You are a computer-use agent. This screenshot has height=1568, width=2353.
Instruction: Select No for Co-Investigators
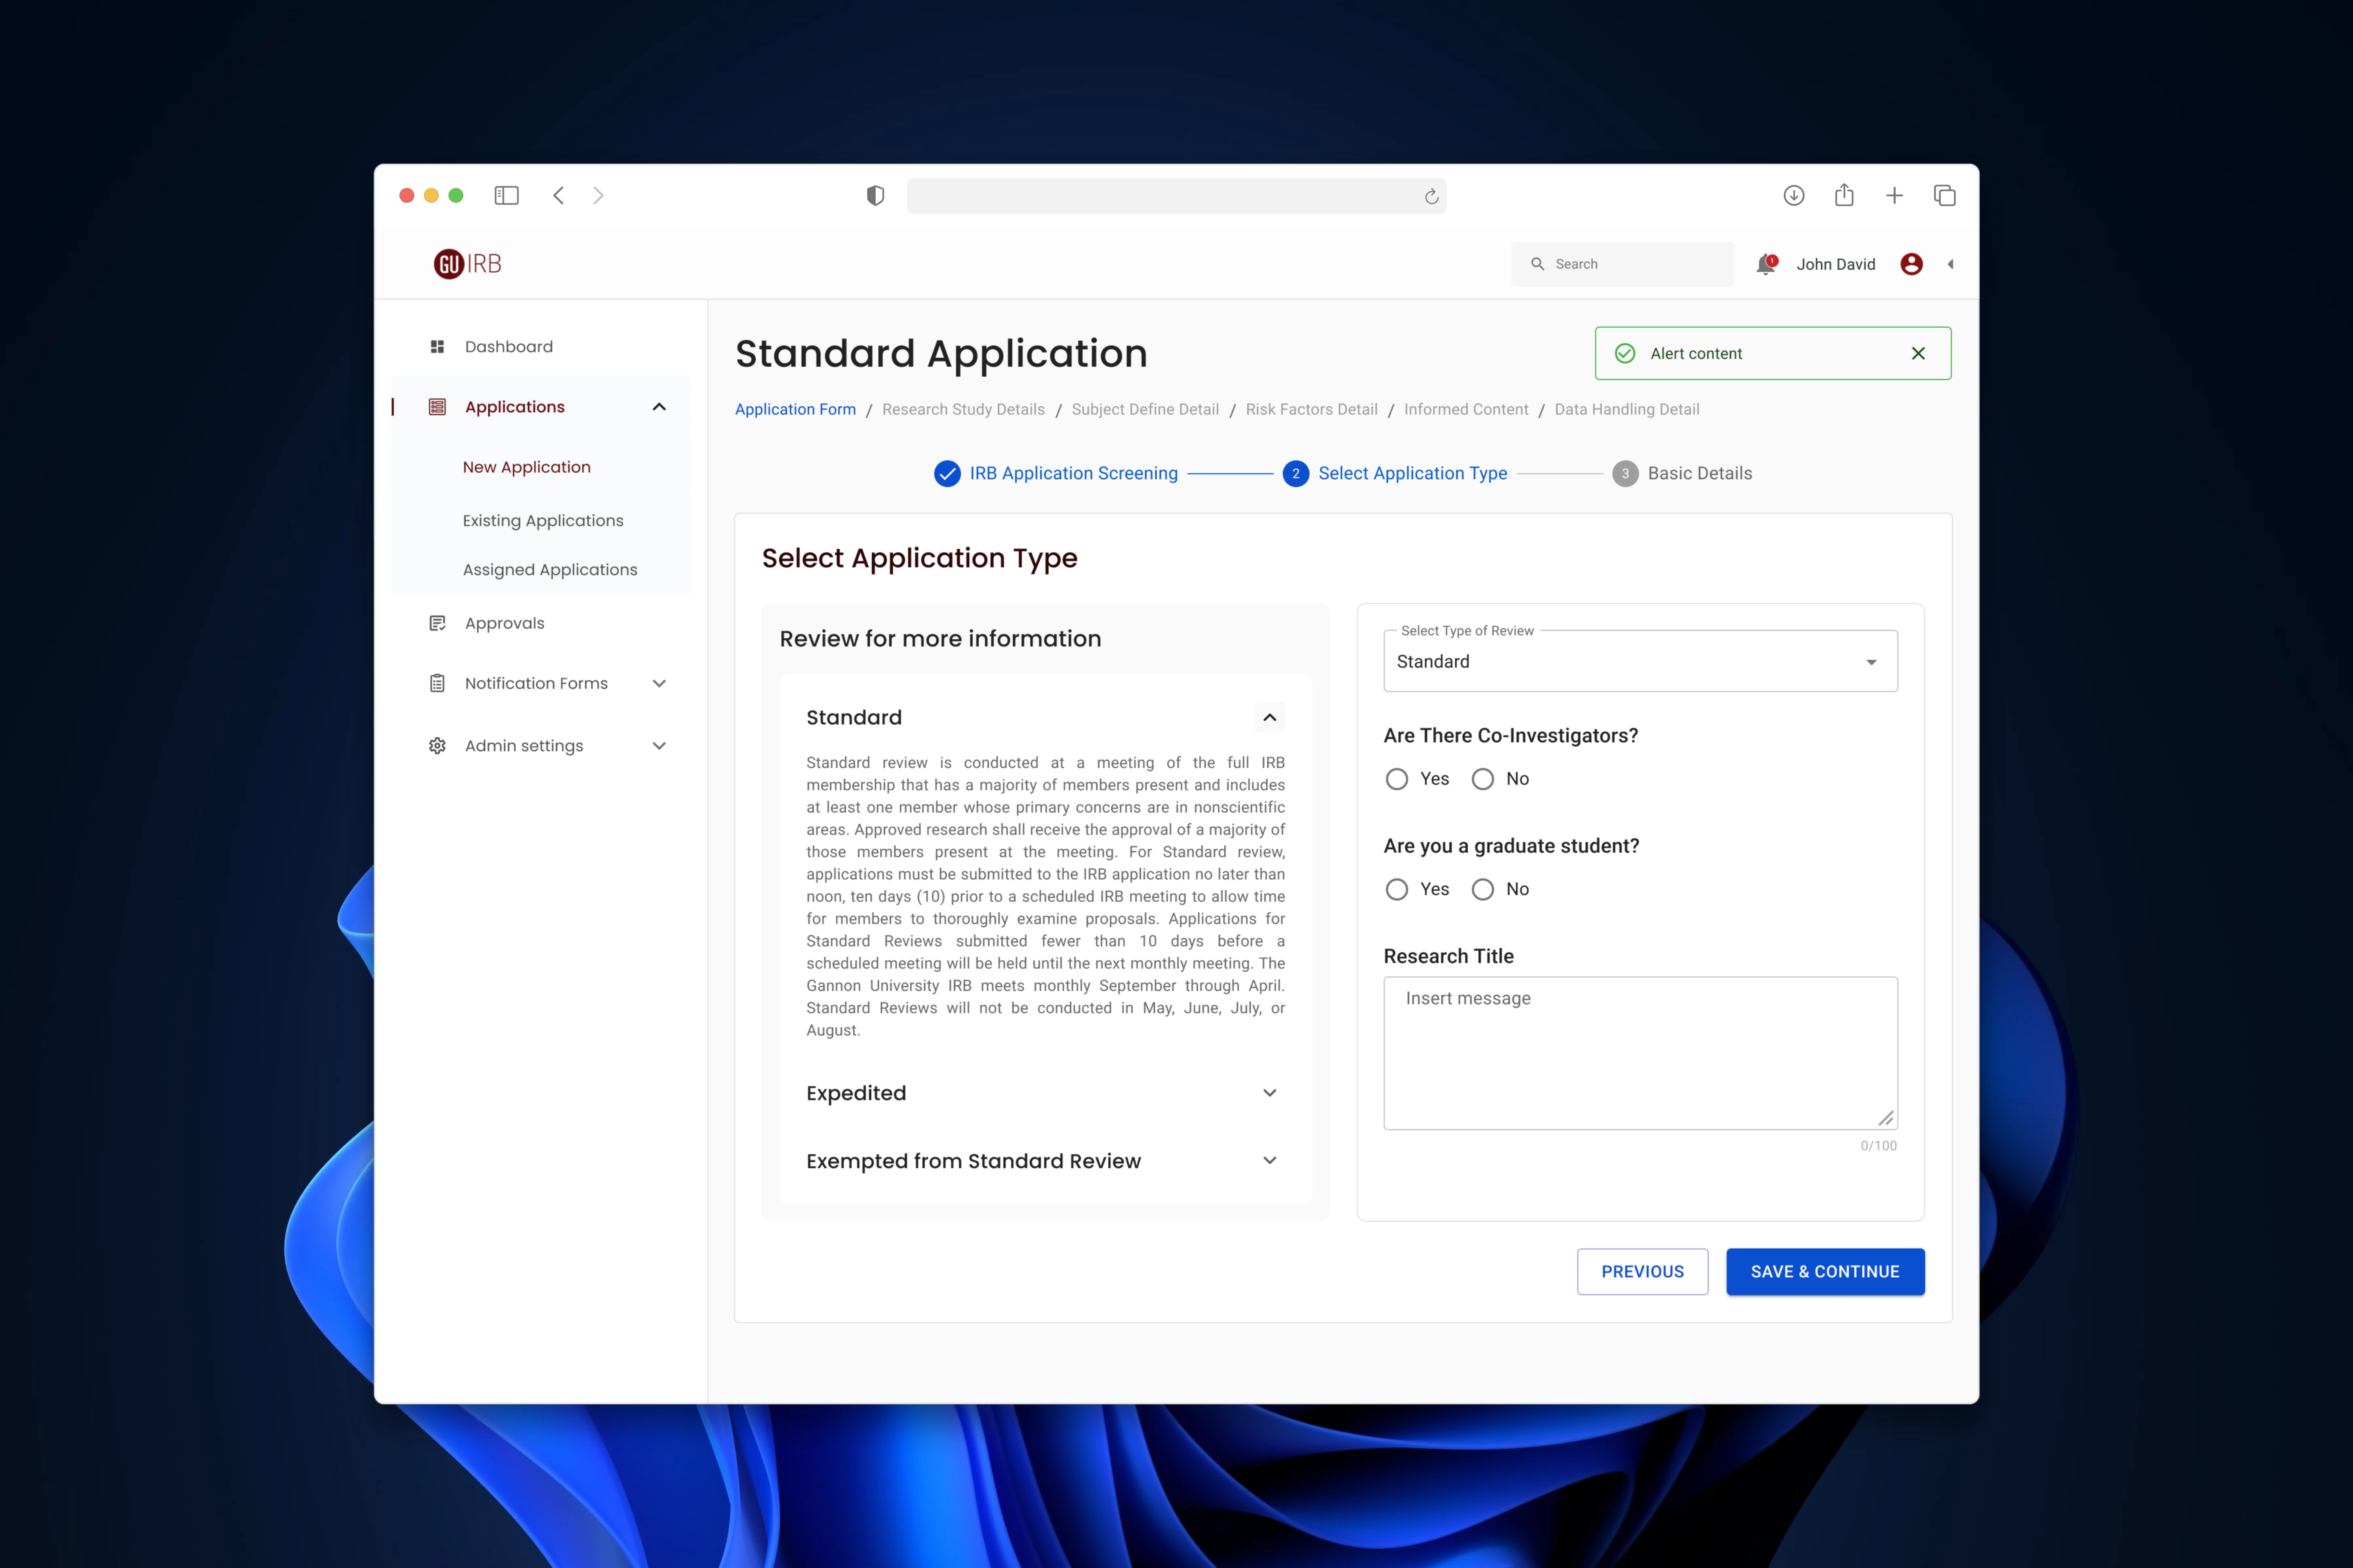(x=1482, y=779)
